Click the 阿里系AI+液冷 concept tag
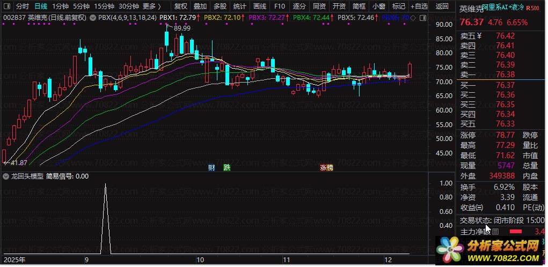 [x=503, y=9]
